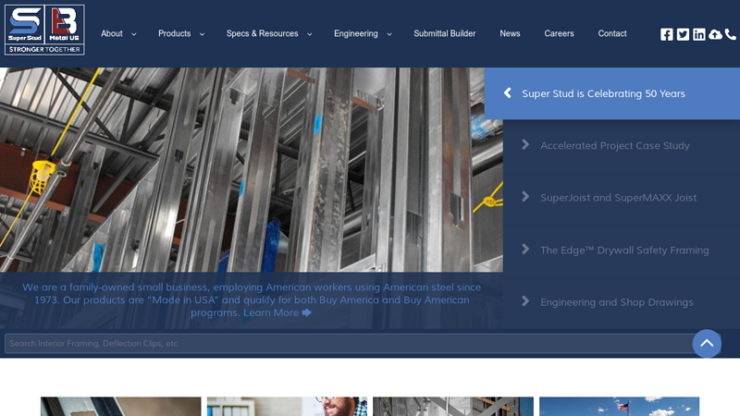Expand the Engineering dropdown menu
Viewport: 740px width, 416px height.
click(363, 34)
